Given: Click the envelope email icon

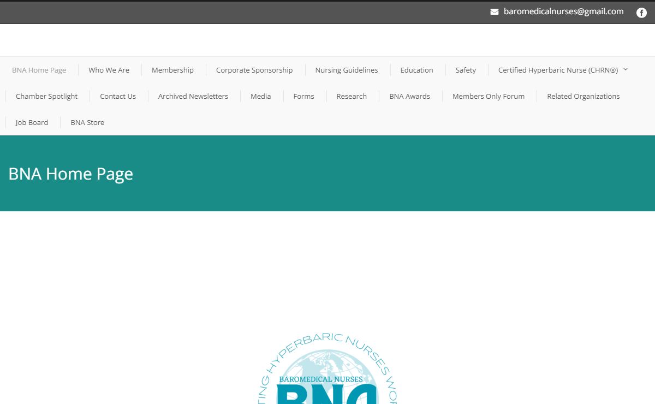Looking at the screenshot, I should point(495,12).
